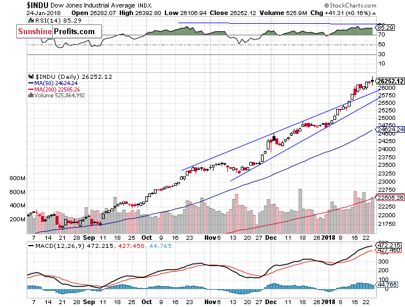The height and width of the screenshot is (307, 405).
Task: Click the 22505.26 MA200 axis tag
Action: point(390,198)
